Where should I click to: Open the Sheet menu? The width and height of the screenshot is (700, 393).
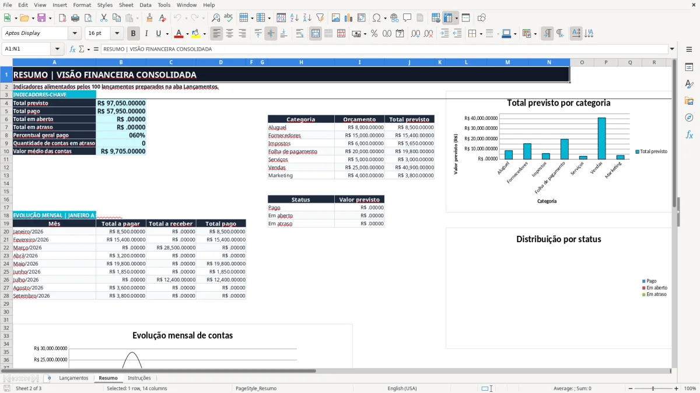pyautogui.click(x=126, y=5)
